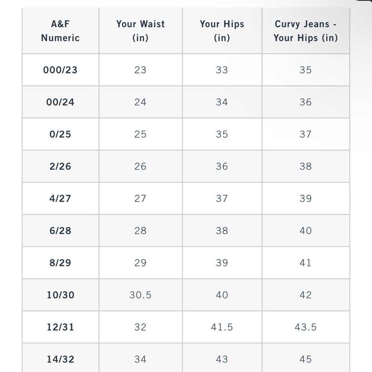Click the A&F Numeric column header
Screen dimensions: 372x372
[60, 31]
